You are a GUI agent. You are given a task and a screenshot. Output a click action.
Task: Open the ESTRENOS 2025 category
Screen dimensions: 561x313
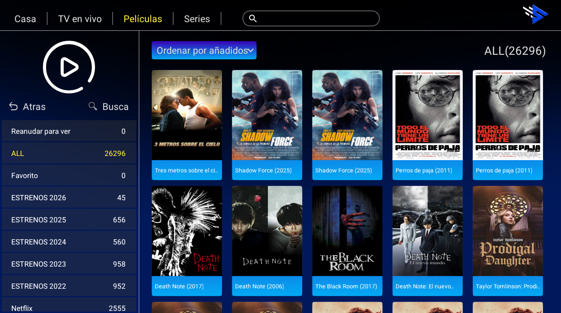click(x=69, y=220)
